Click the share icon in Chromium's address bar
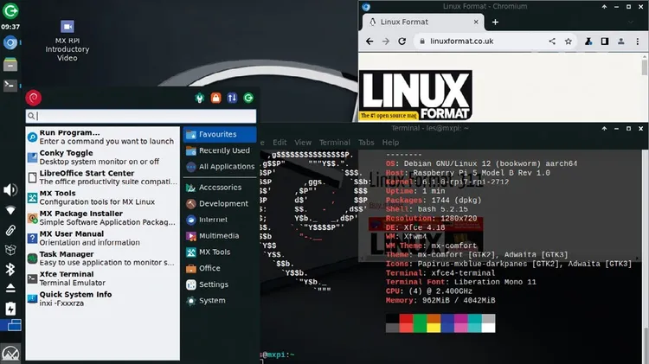649x364 pixels. 552,42
